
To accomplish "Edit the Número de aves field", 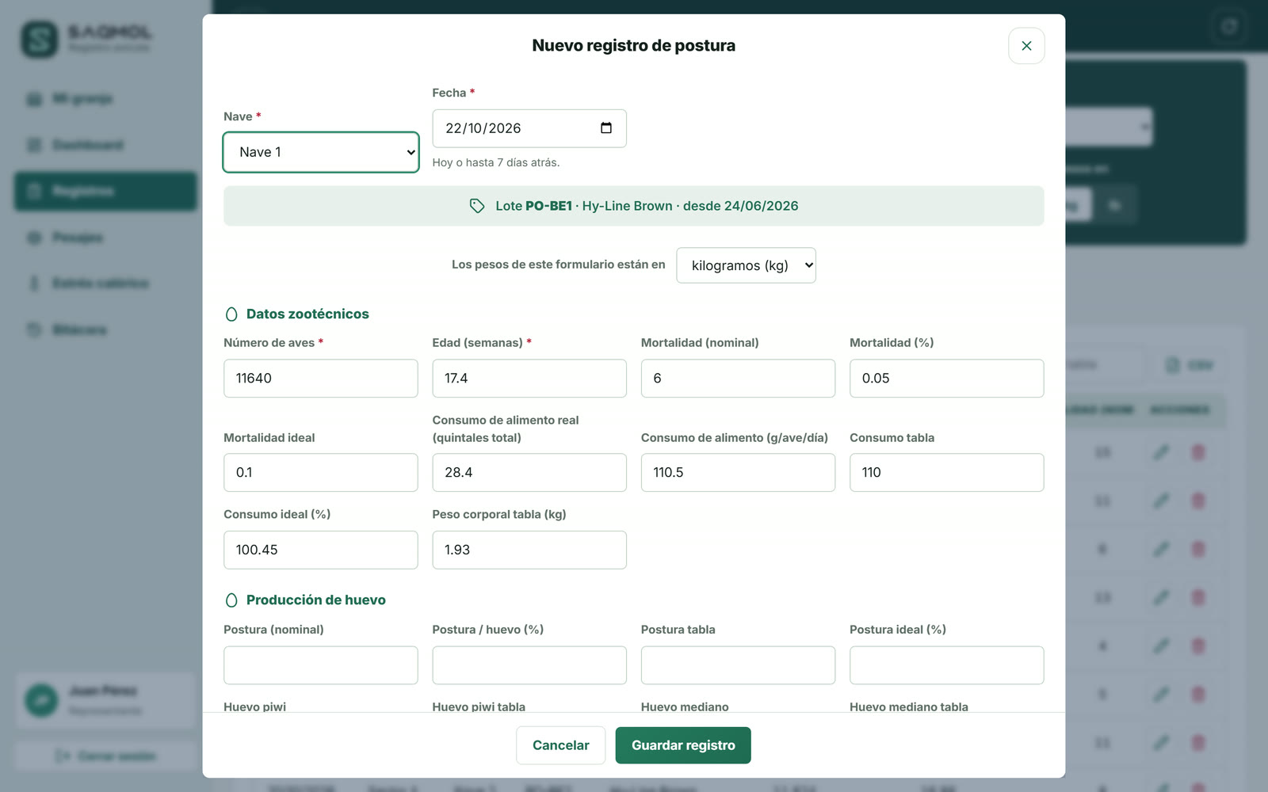I will (x=321, y=379).
